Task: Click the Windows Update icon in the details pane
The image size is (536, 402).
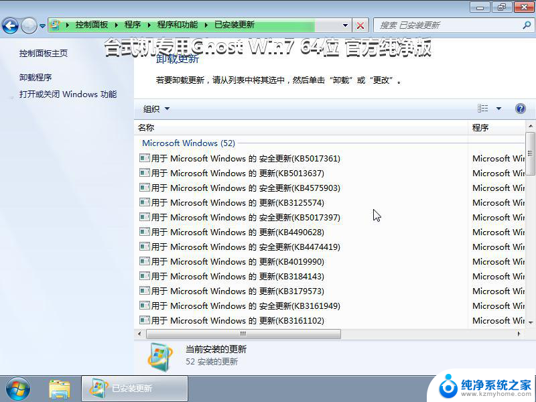Action: click(x=160, y=356)
